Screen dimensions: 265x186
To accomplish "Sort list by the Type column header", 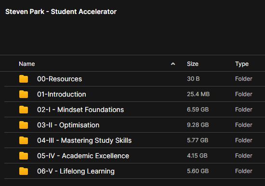I will click(242, 64).
